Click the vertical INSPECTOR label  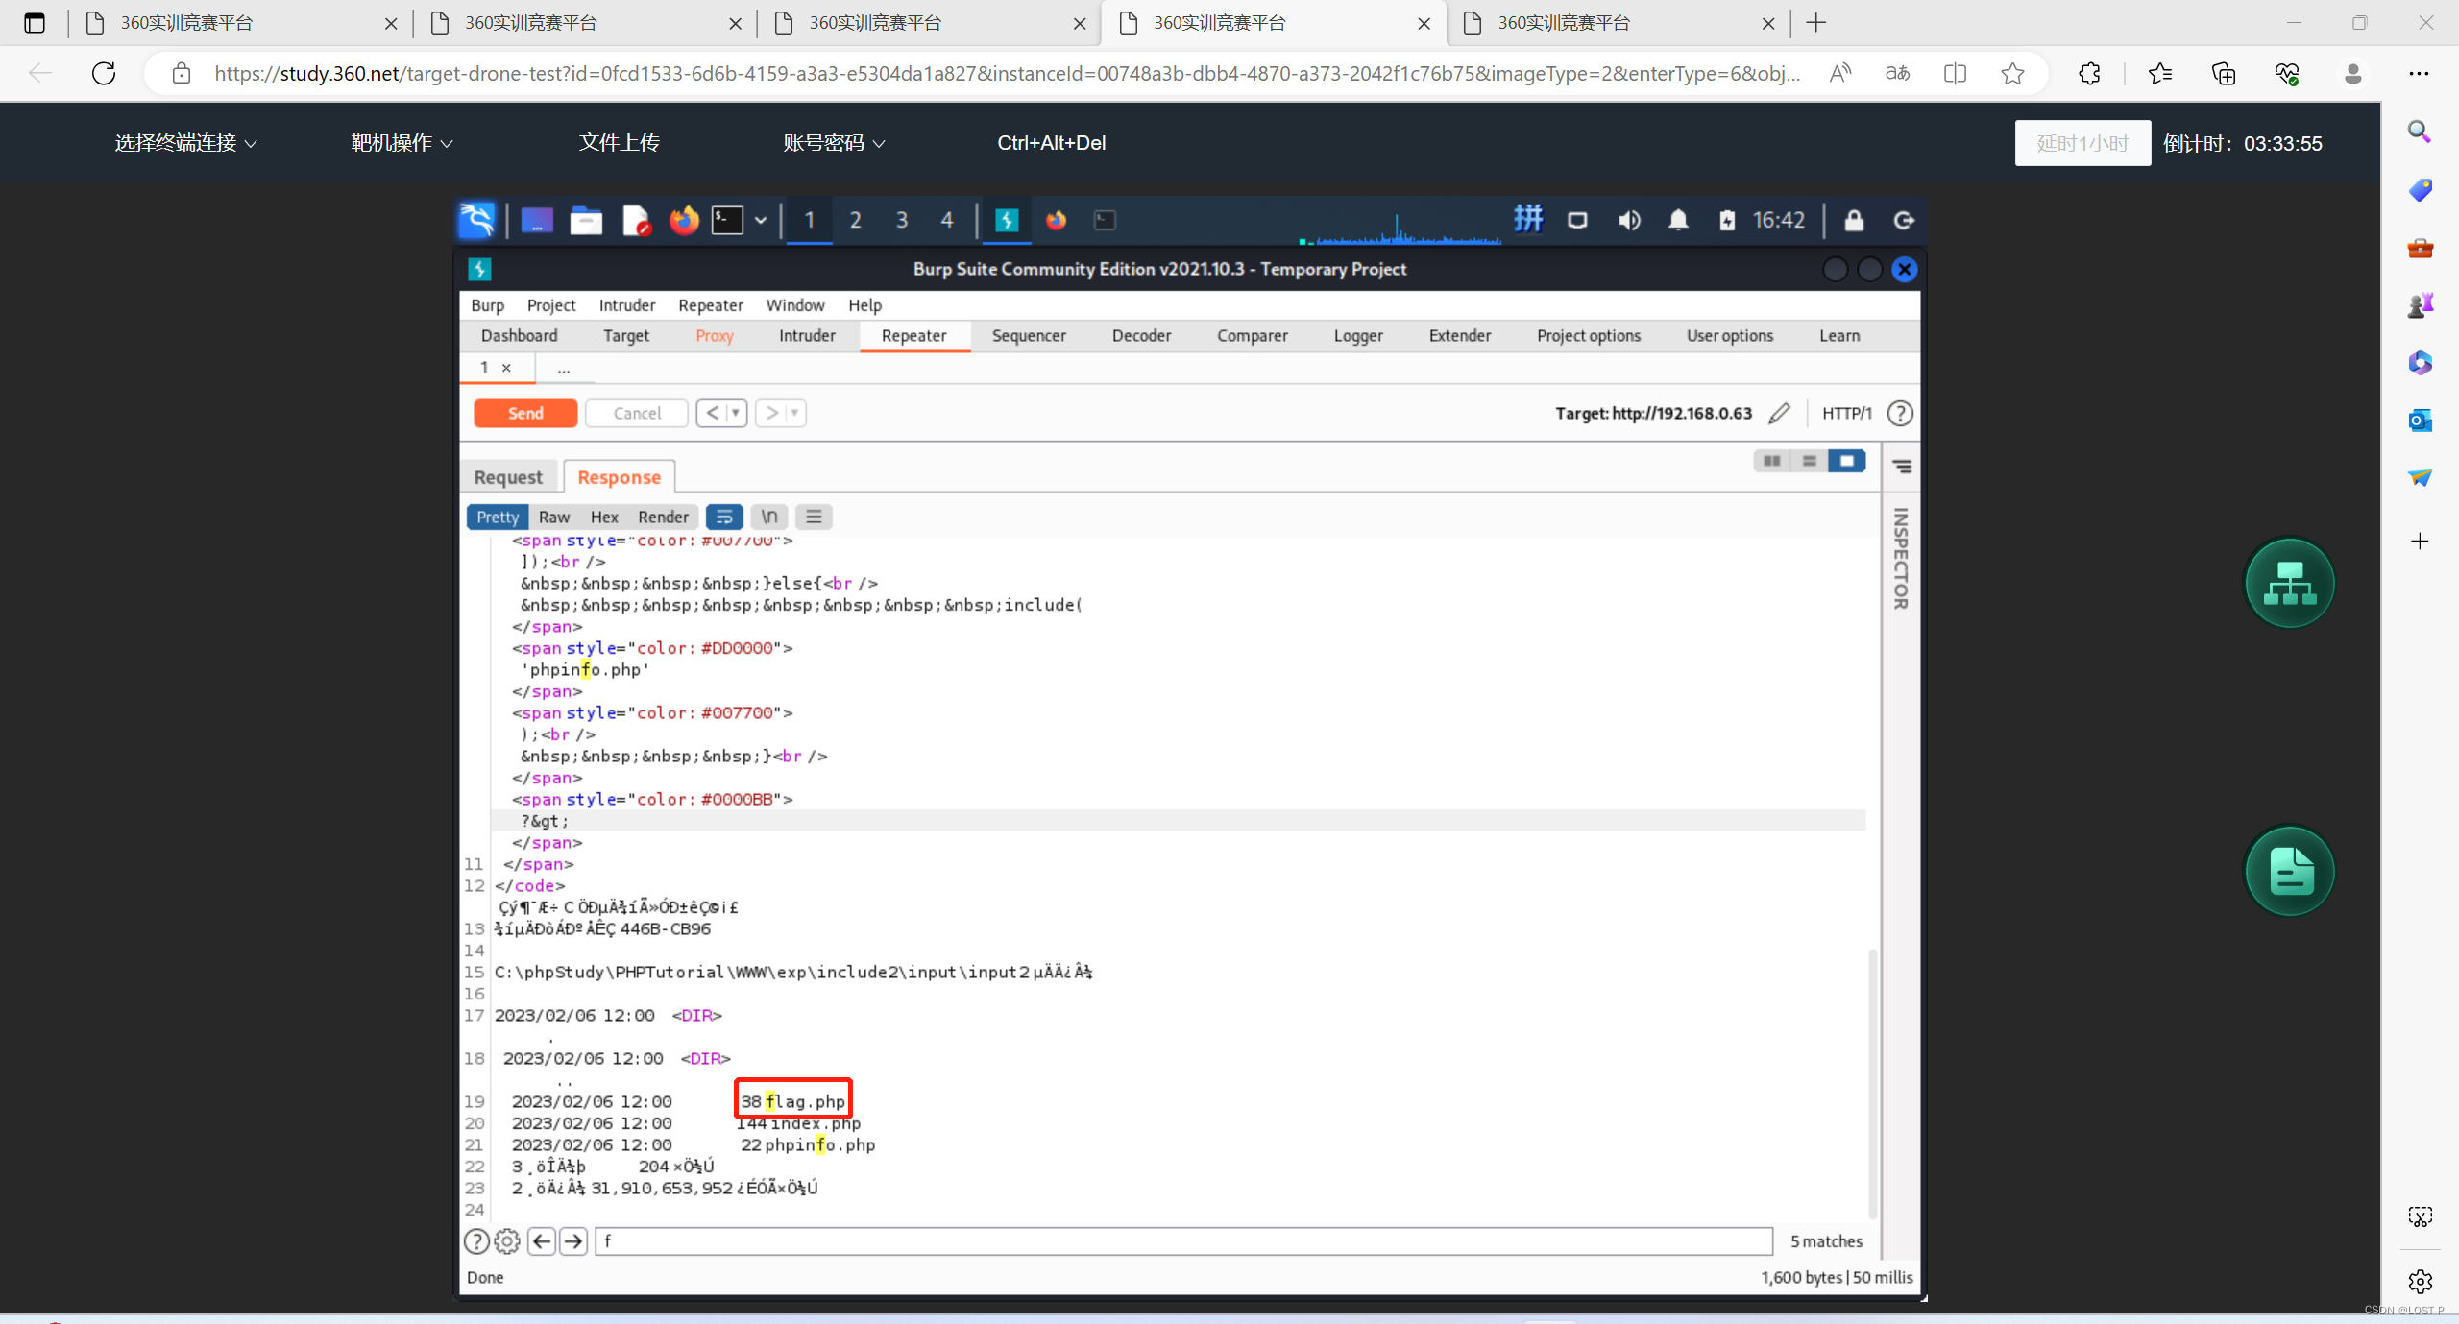click(1901, 559)
